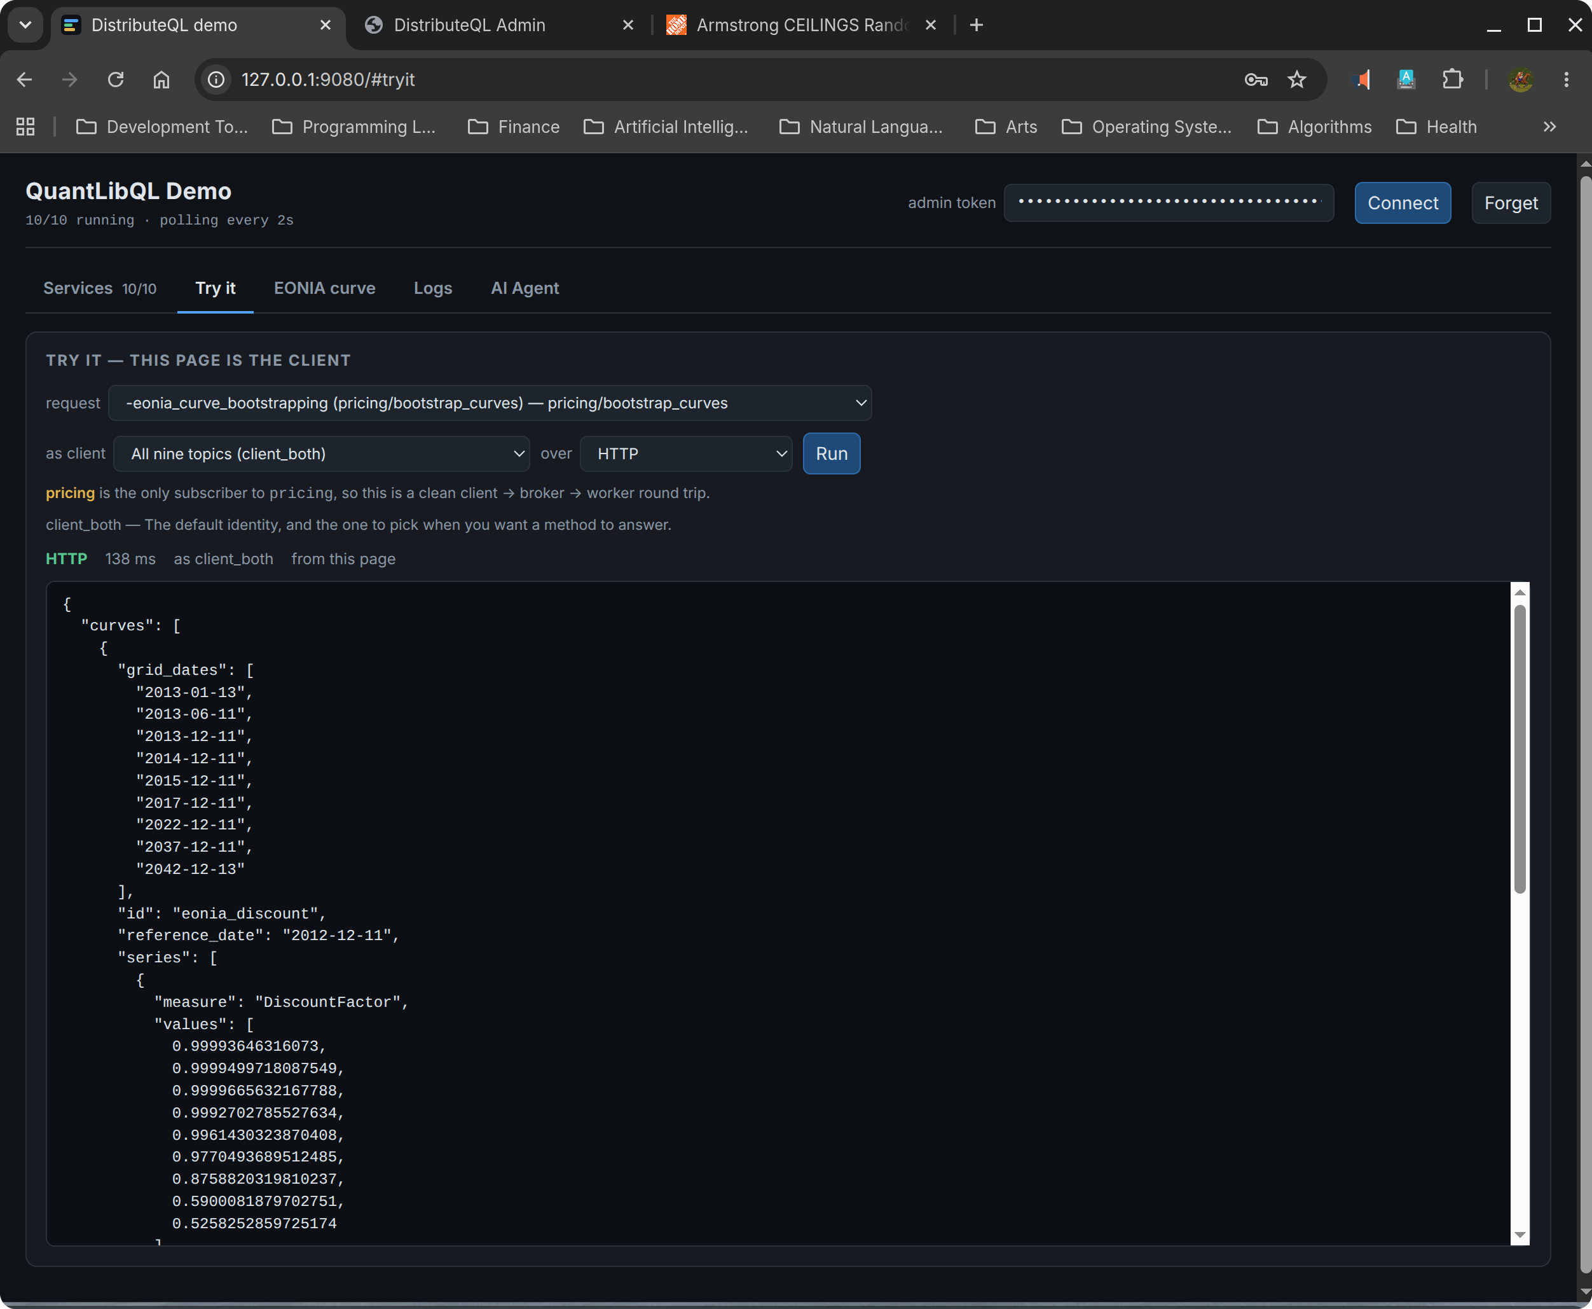The image size is (1592, 1309).
Task: Open the Development To... bookmarks folder
Action: [x=161, y=127]
